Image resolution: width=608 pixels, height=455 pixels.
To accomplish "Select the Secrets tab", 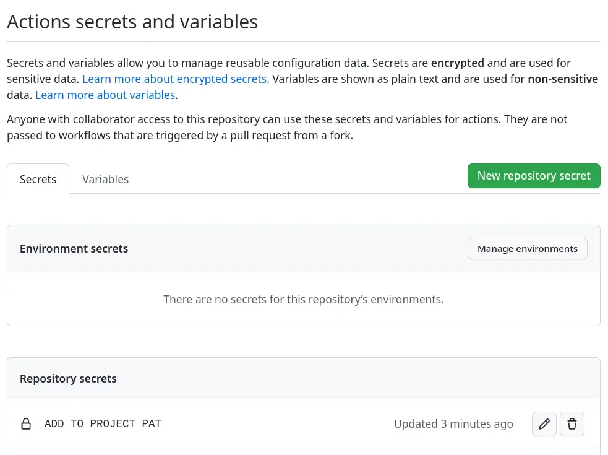I will (x=38, y=179).
